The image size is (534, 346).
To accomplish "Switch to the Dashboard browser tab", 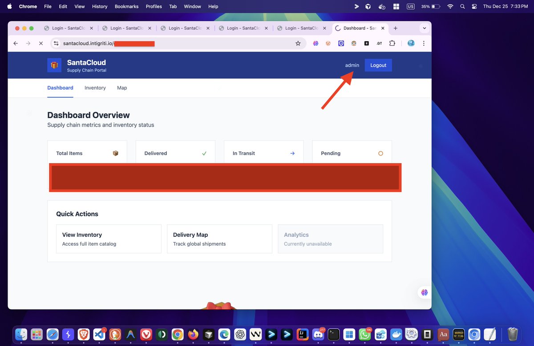I will pyautogui.click(x=360, y=28).
